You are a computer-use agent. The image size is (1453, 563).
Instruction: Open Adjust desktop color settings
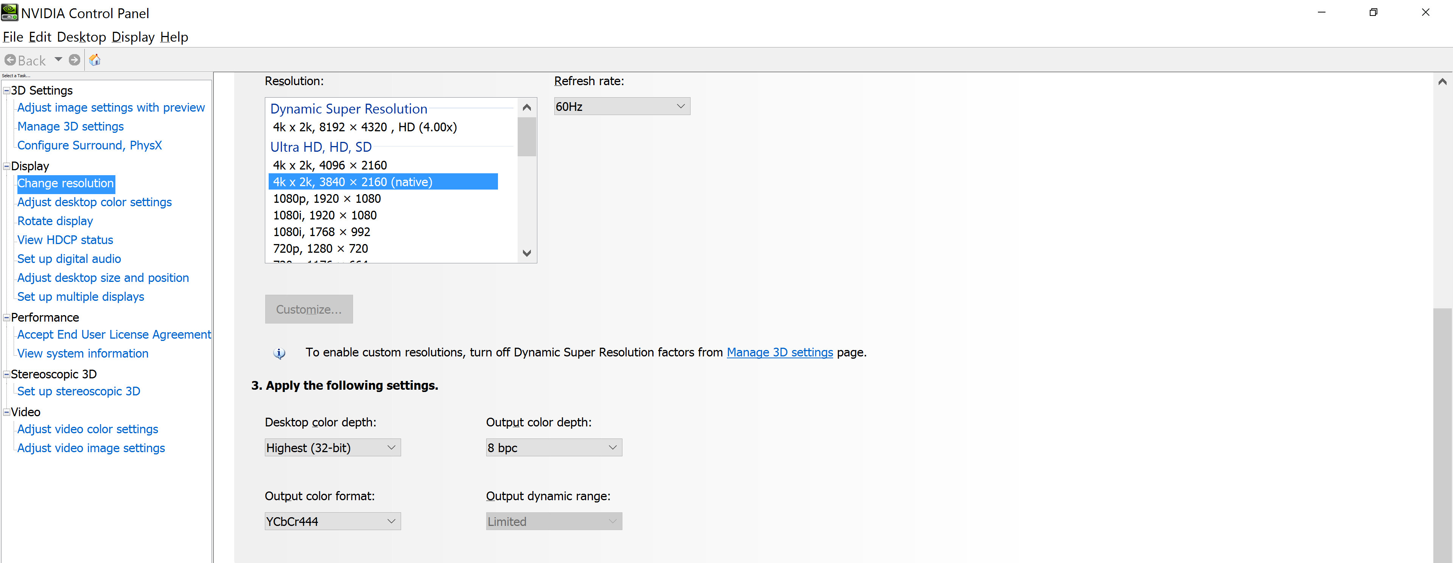click(x=95, y=202)
